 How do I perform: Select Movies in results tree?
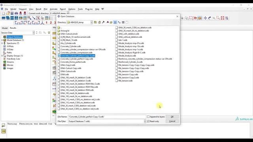point(10,65)
